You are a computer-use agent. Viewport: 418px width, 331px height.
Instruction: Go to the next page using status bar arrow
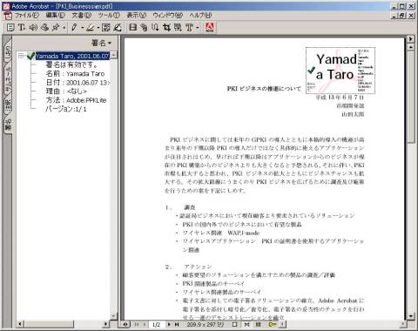[x=169, y=324]
